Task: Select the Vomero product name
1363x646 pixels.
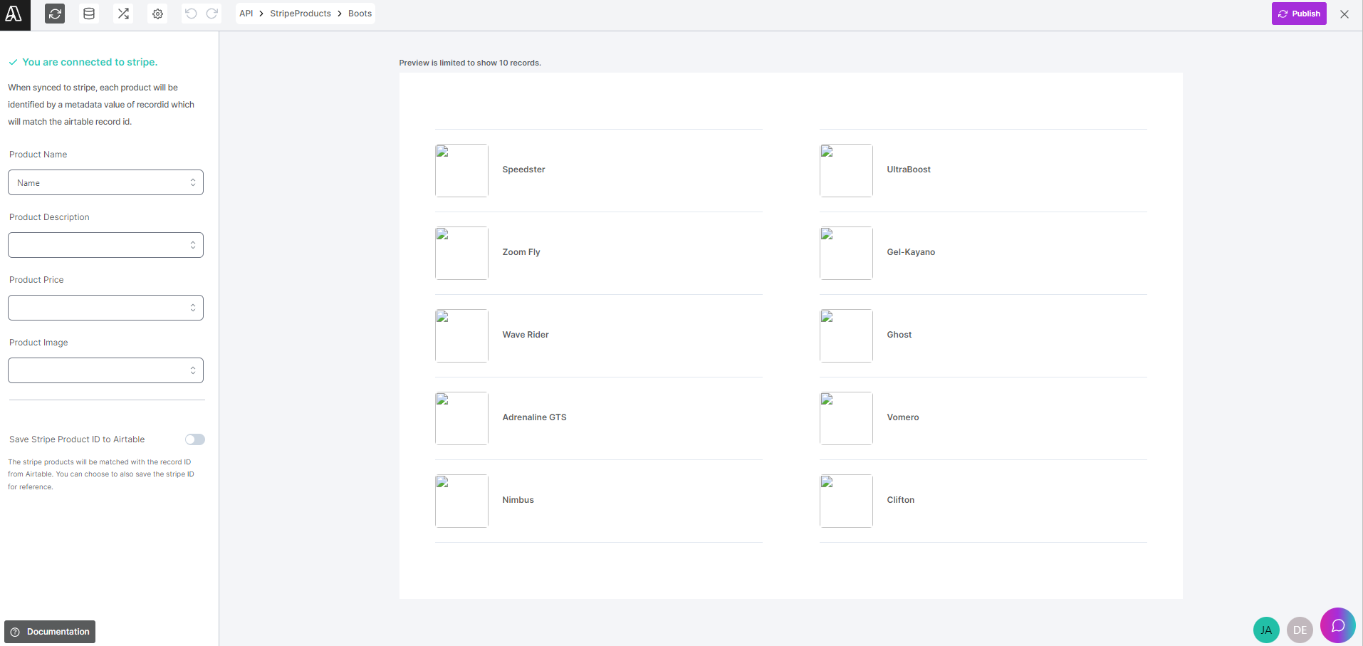Action: pos(903,417)
